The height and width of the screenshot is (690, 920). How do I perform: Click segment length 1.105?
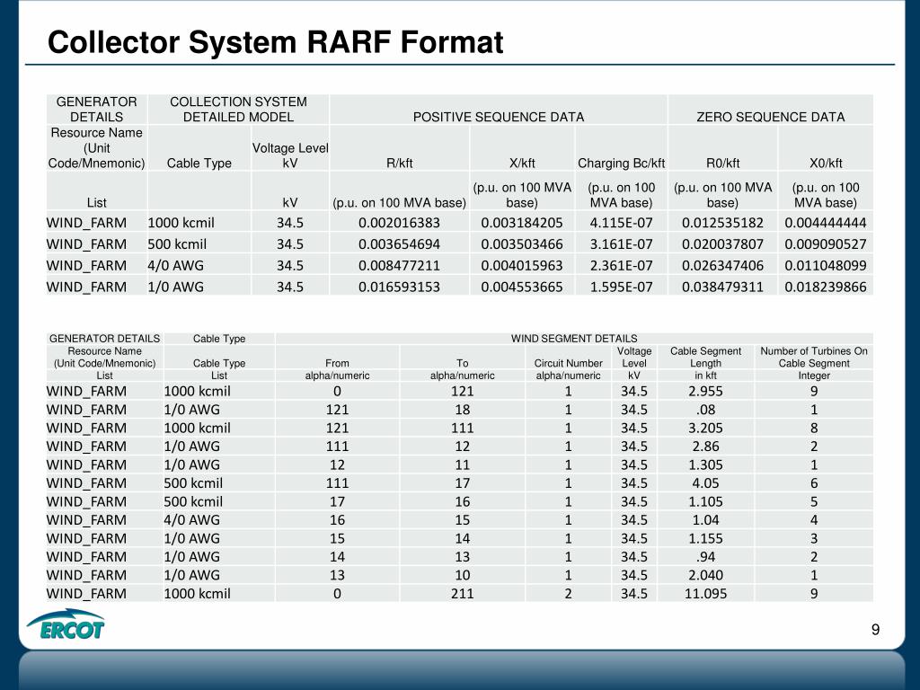click(x=705, y=501)
